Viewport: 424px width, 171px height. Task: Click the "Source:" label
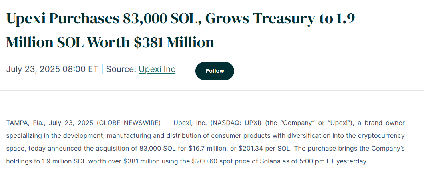coord(121,69)
